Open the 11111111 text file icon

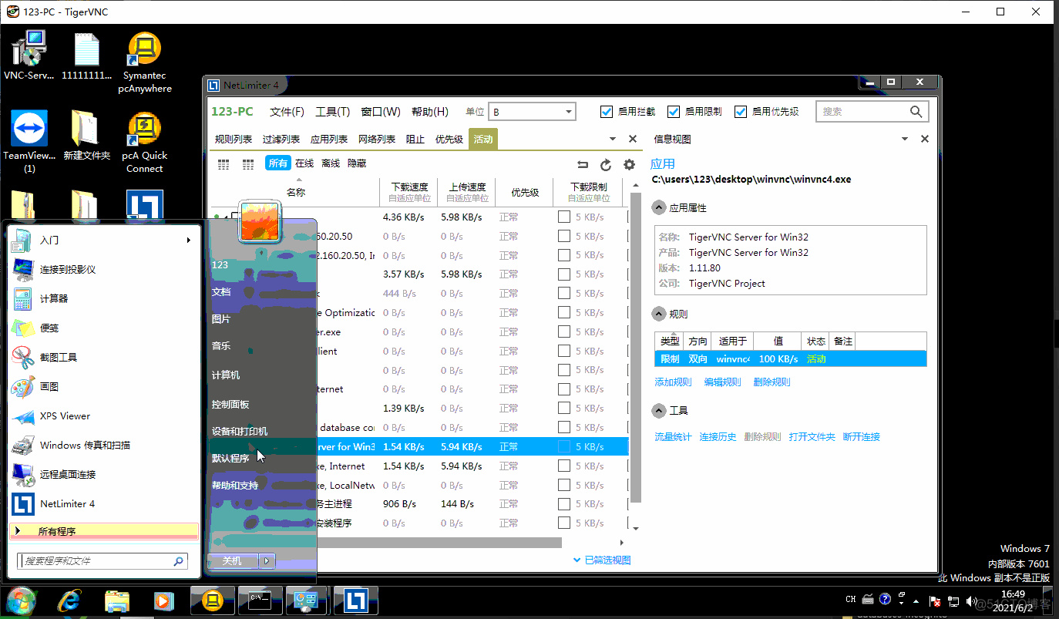pyautogui.click(x=87, y=56)
